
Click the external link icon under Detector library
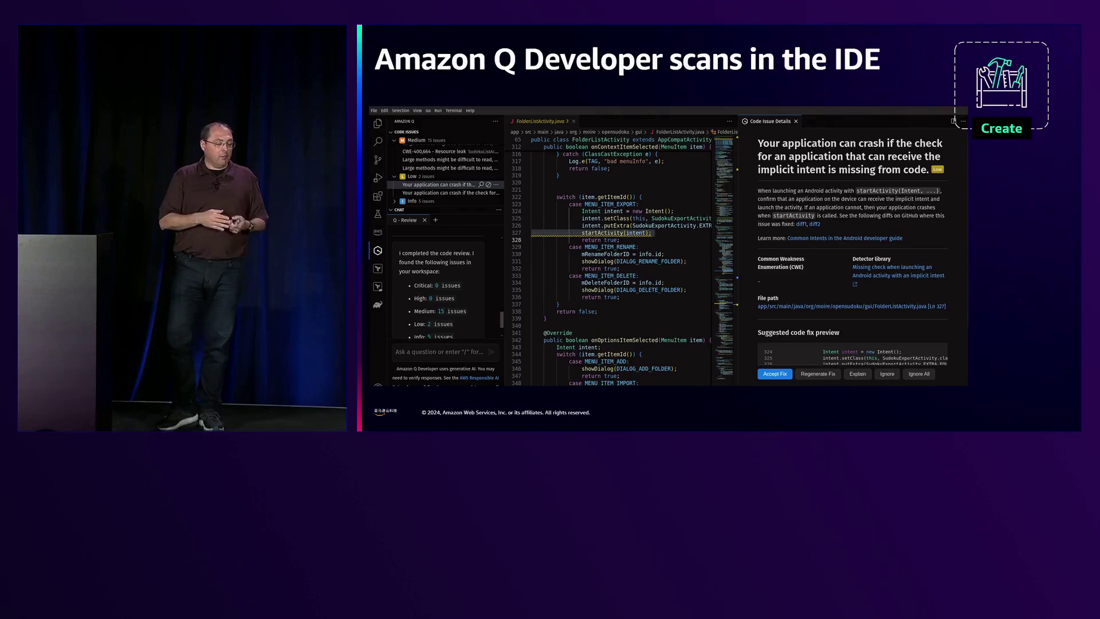(x=855, y=284)
